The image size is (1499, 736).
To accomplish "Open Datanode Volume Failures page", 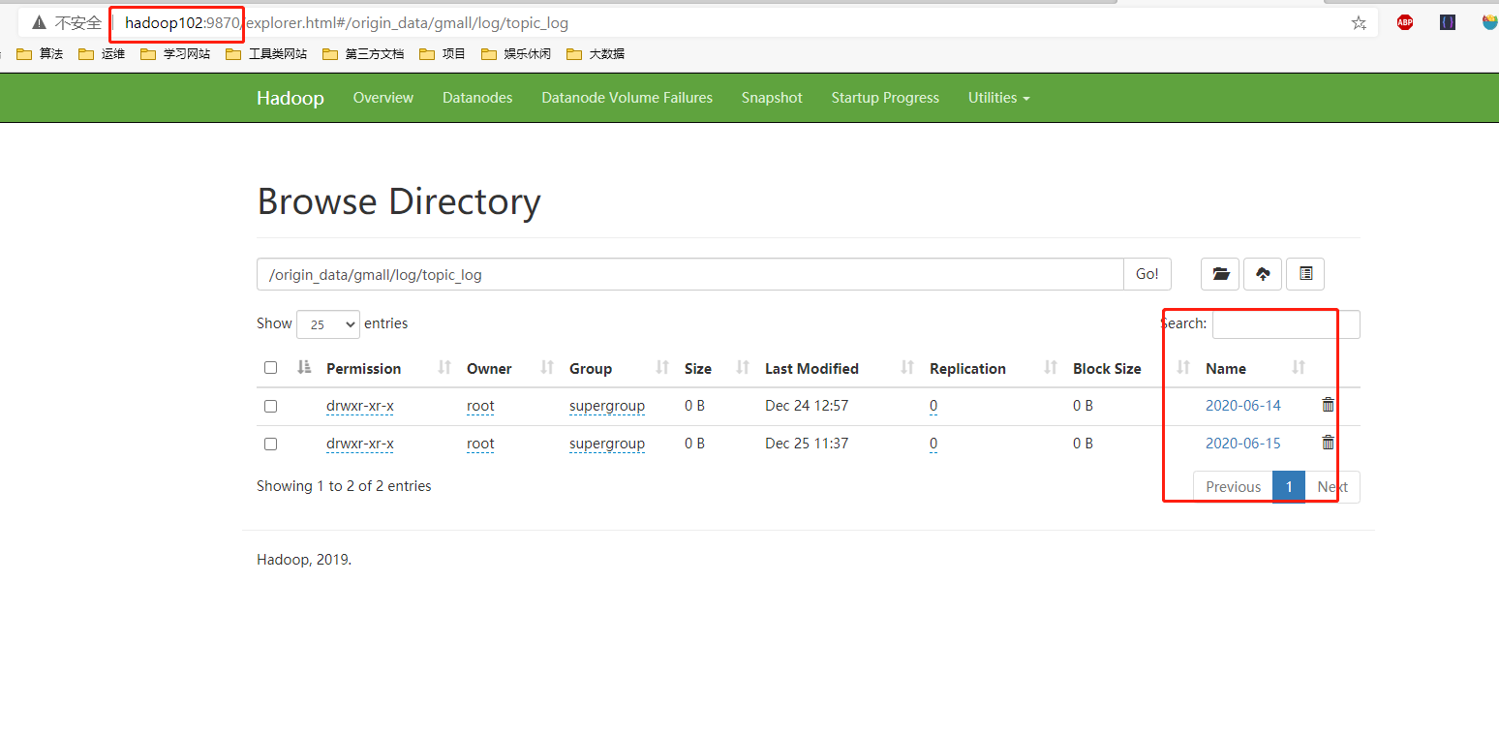I will (627, 97).
